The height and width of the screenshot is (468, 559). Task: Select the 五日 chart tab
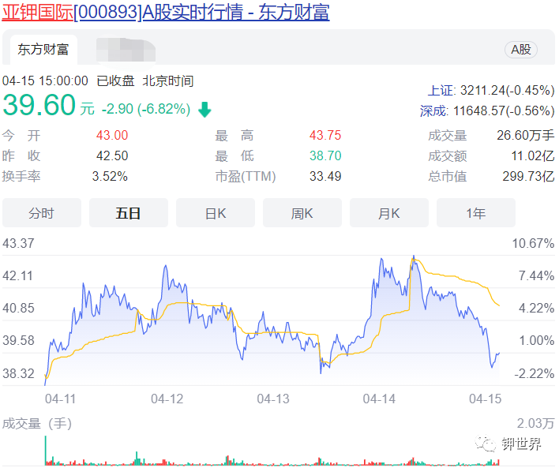tap(129, 213)
